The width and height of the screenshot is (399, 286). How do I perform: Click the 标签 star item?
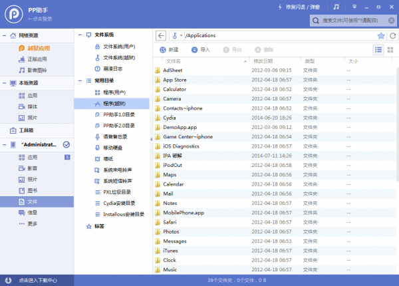coord(95,226)
